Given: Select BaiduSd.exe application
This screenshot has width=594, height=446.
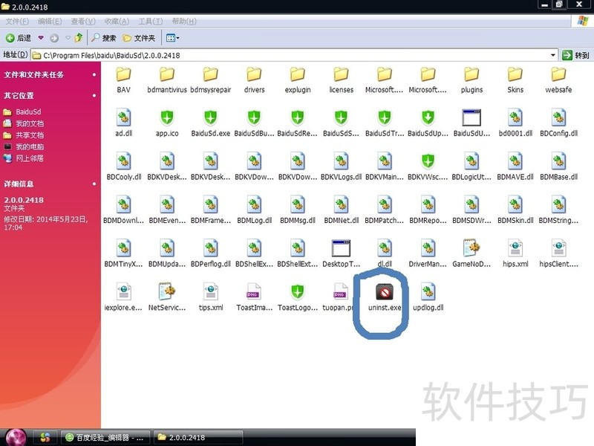Looking at the screenshot, I should click(x=211, y=123).
